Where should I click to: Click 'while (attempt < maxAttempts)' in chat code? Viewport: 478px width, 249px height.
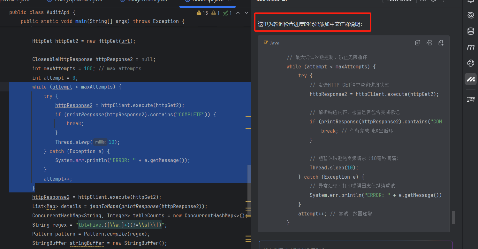pyautogui.click(x=331, y=67)
